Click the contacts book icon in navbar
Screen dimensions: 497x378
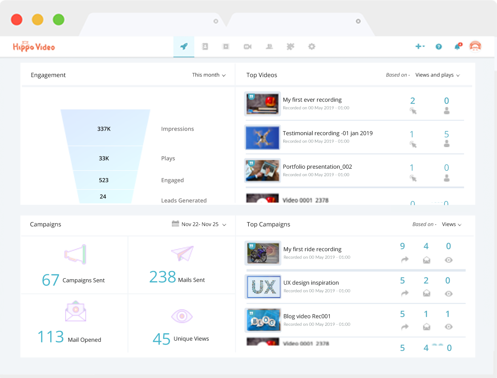205,47
